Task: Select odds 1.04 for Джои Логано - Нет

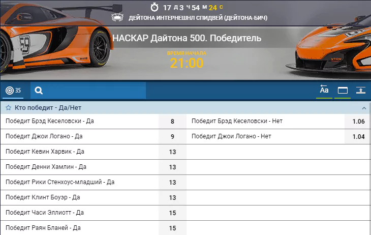Action: (358, 137)
